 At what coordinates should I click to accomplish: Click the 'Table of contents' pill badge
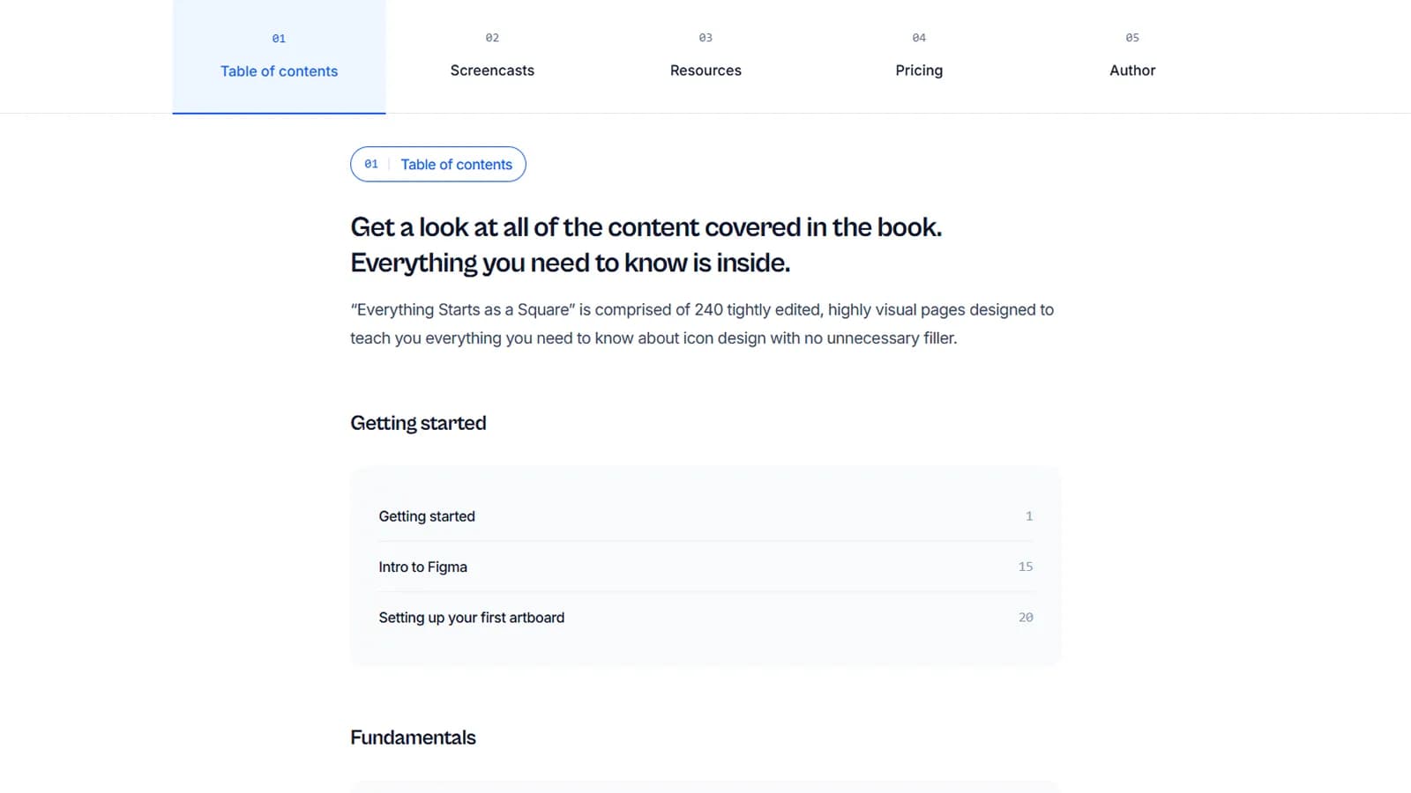pyautogui.click(x=438, y=164)
